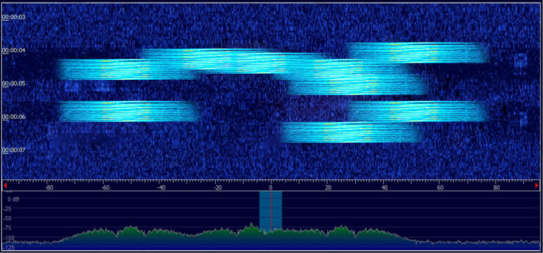Click the 60 tick on the frequency ruler
This screenshot has height=253, width=543.
[x=440, y=187]
